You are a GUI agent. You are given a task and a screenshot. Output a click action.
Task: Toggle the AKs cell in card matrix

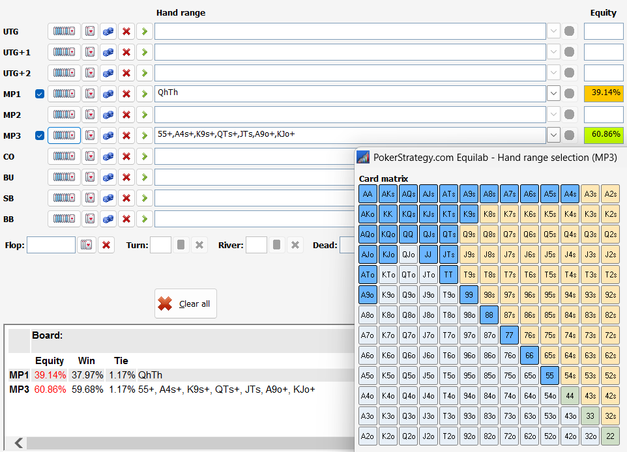coord(388,194)
